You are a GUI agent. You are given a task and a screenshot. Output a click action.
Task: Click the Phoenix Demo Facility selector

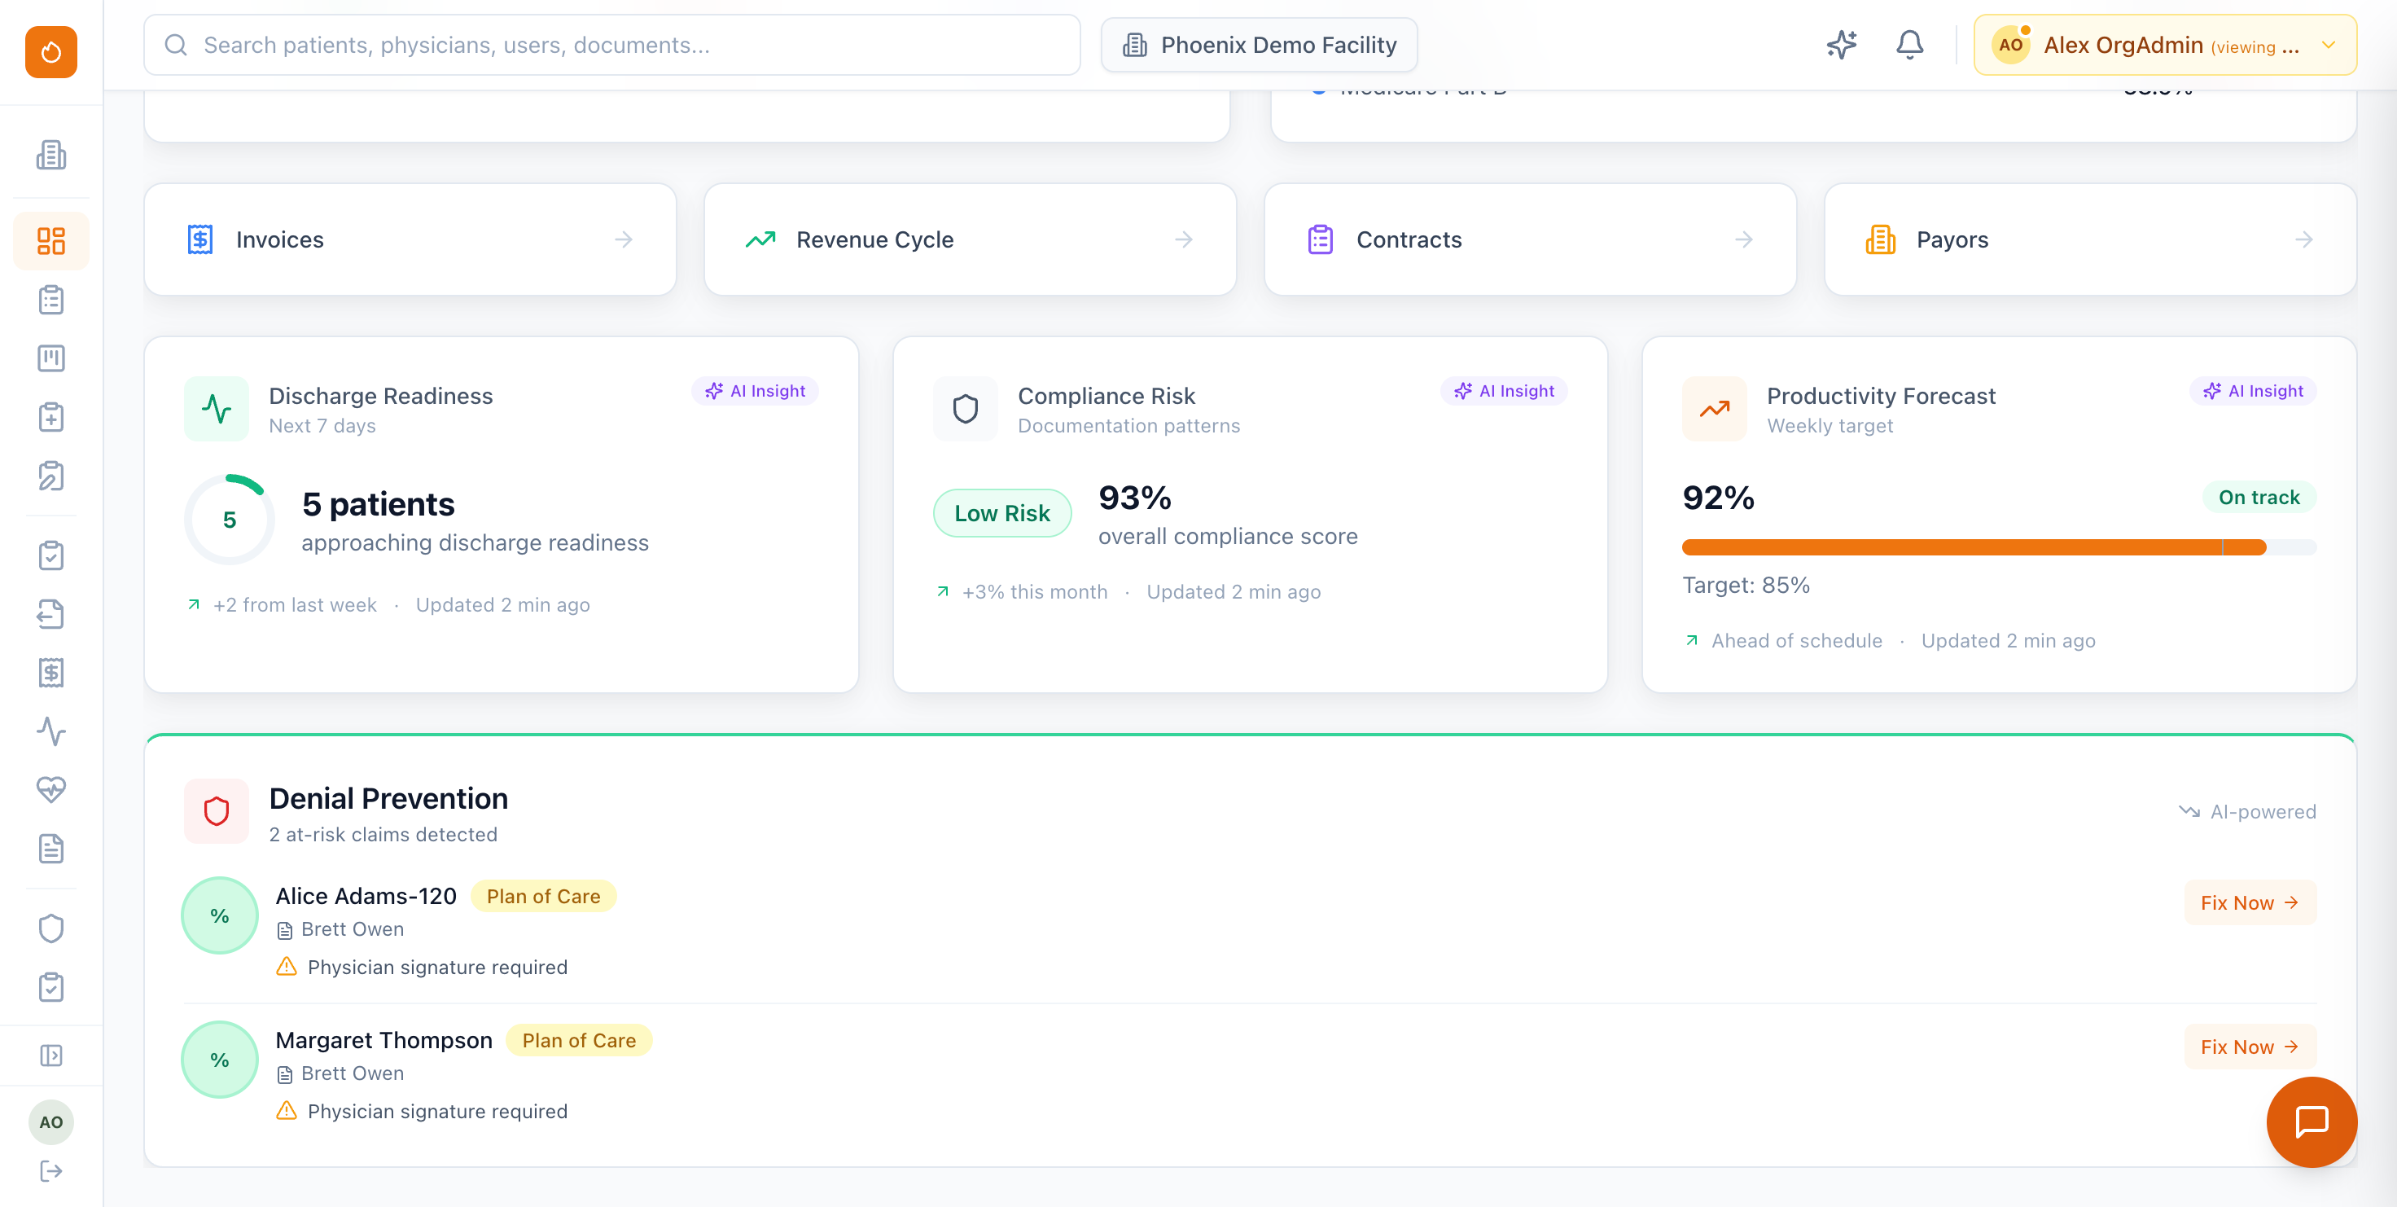click(1258, 44)
